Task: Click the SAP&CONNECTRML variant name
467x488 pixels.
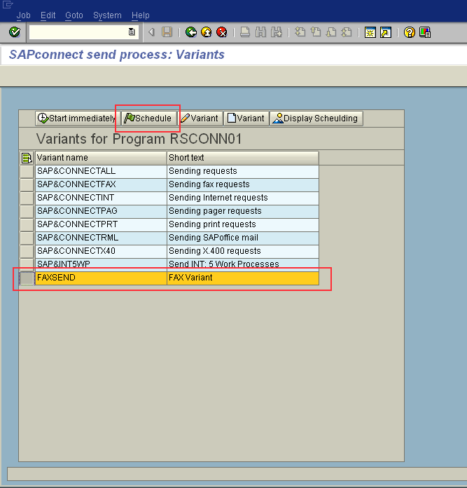Action: (101, 238)
